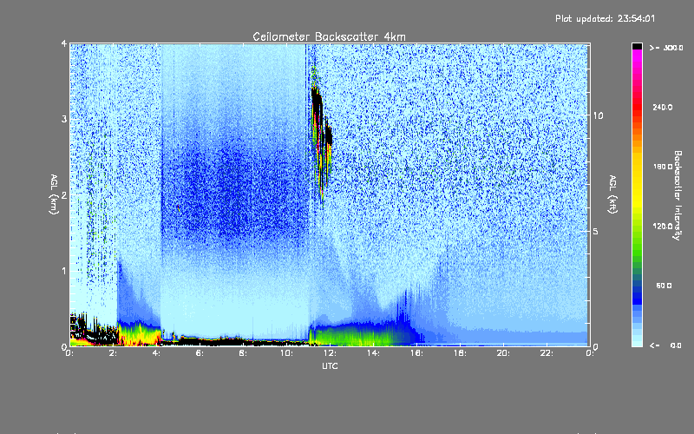Click the '240.0' colorbar value

(x=663, y=107)
